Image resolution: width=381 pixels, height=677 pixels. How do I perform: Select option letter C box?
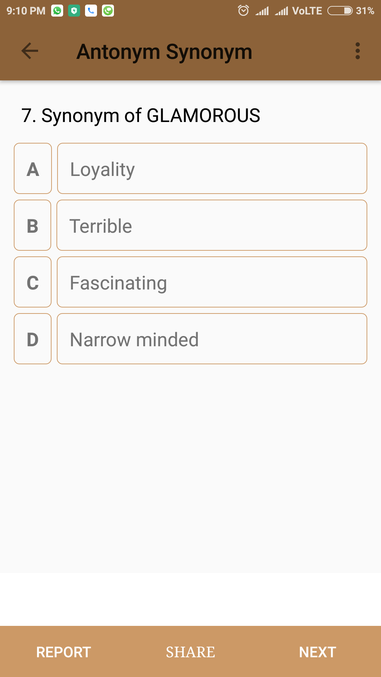pyautogui.click(x=33, y=282)
